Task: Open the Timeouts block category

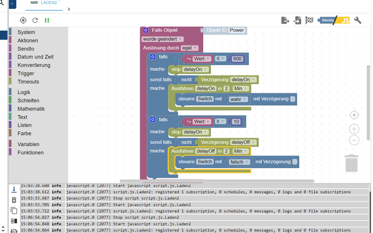Action: pos(28,82)
